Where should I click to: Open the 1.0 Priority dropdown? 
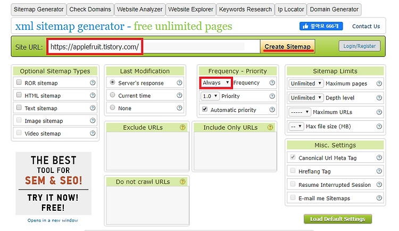[x=210, y=96]
